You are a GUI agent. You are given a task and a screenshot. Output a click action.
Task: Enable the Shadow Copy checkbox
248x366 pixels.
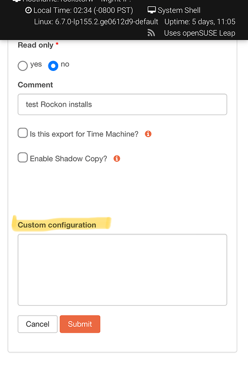coord(23,158)
